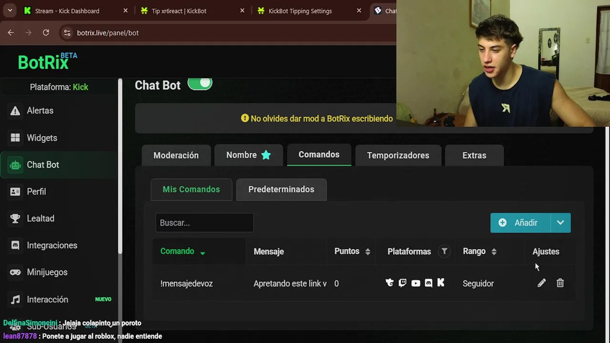This screenshot has height=343, width=610.
Task: Open Widgets in the sidebar
Action: (x=59, y=138)
